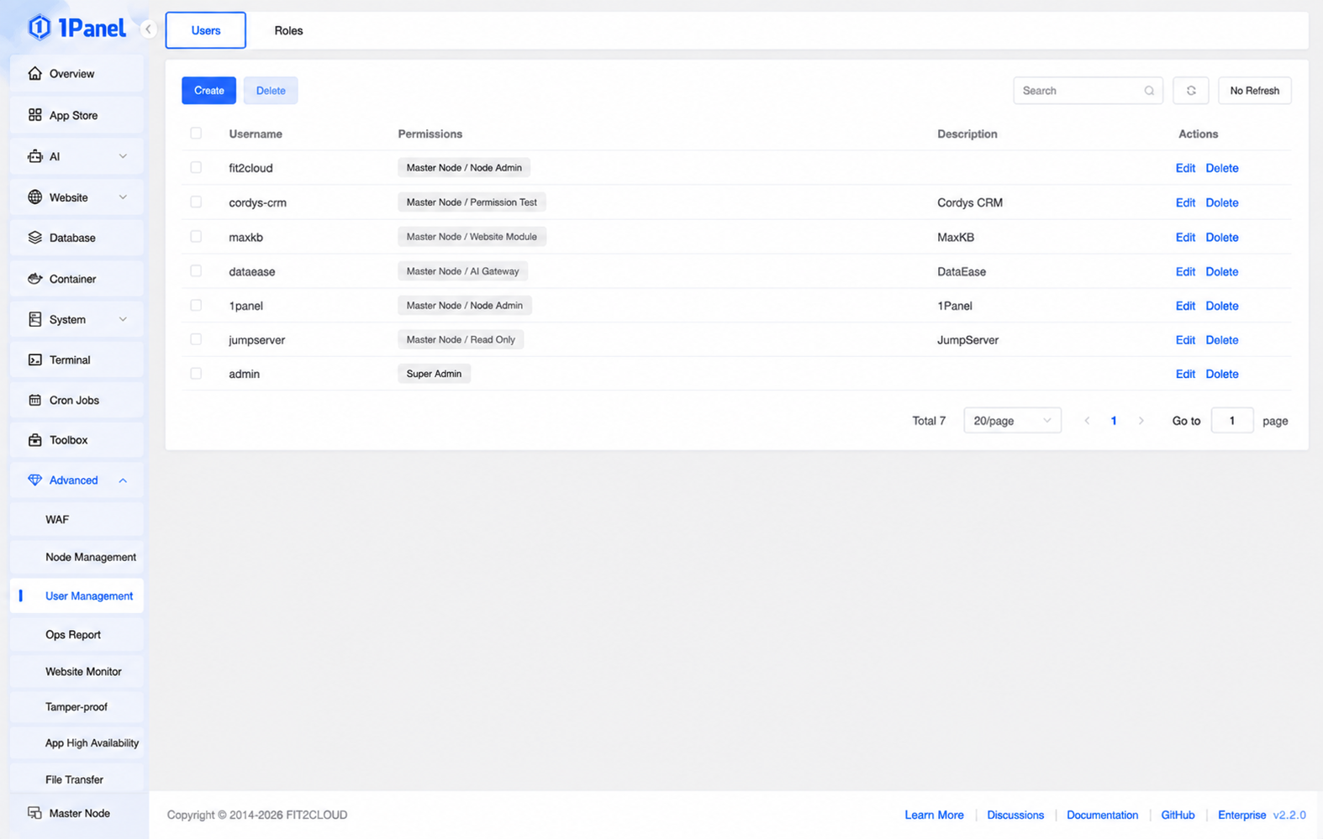
Task: Check the cordys-crm user row
Action: pos(196,202)
